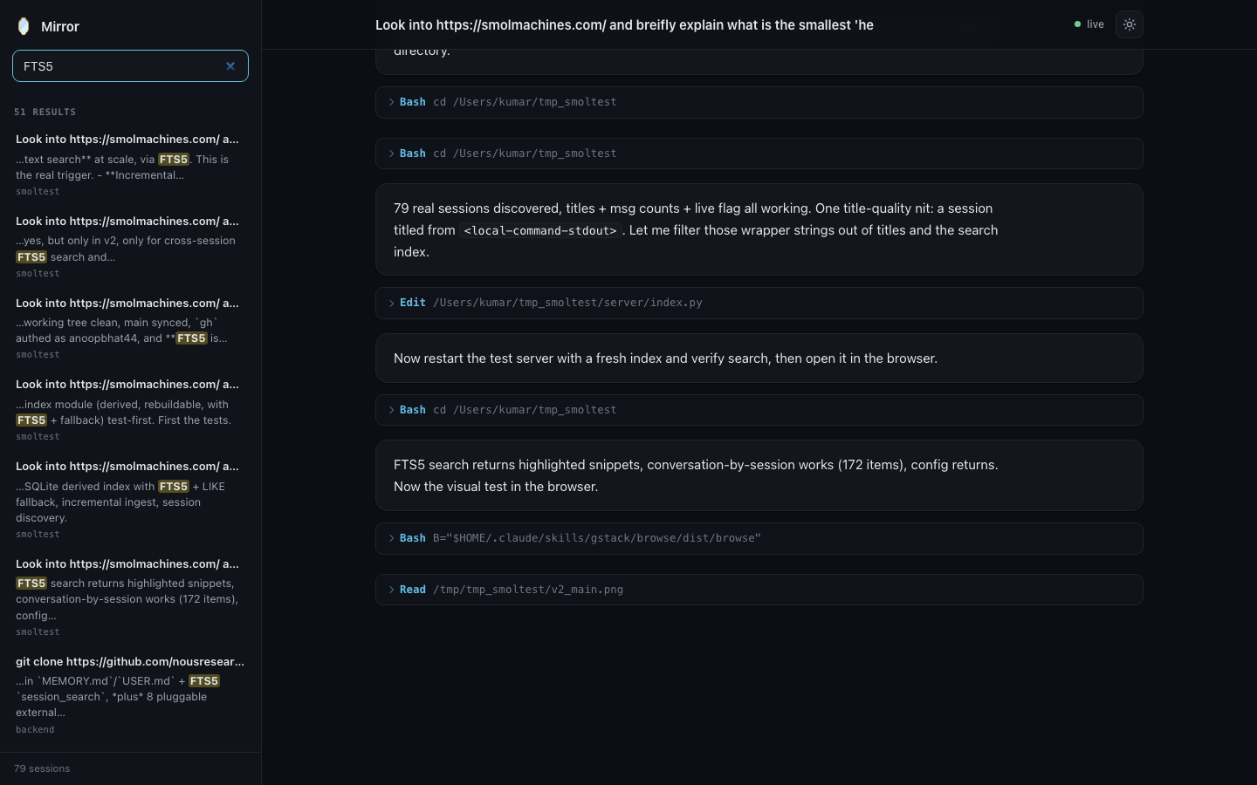Open result 'index module (derived, rebuildable'
The width and height of the screenshot is (1257, 785).
tap(130, 410)
